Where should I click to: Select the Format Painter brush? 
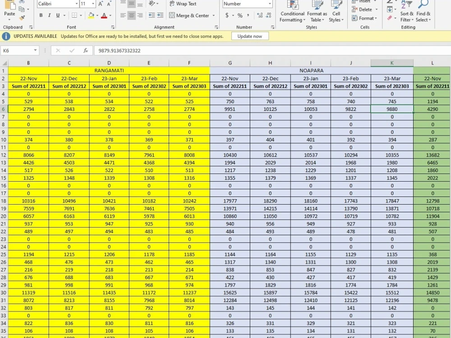pyautogui.click(x=22, y=18)
